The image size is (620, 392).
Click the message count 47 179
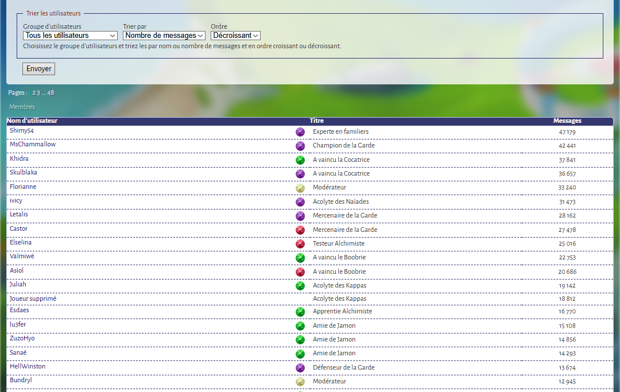(x=567, y=133)
